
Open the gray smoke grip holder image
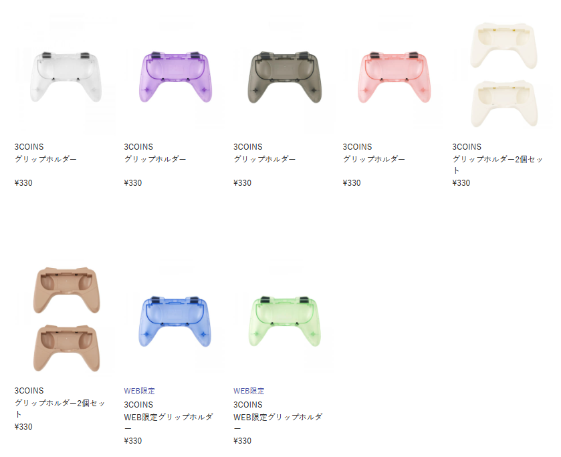[284, 77]
